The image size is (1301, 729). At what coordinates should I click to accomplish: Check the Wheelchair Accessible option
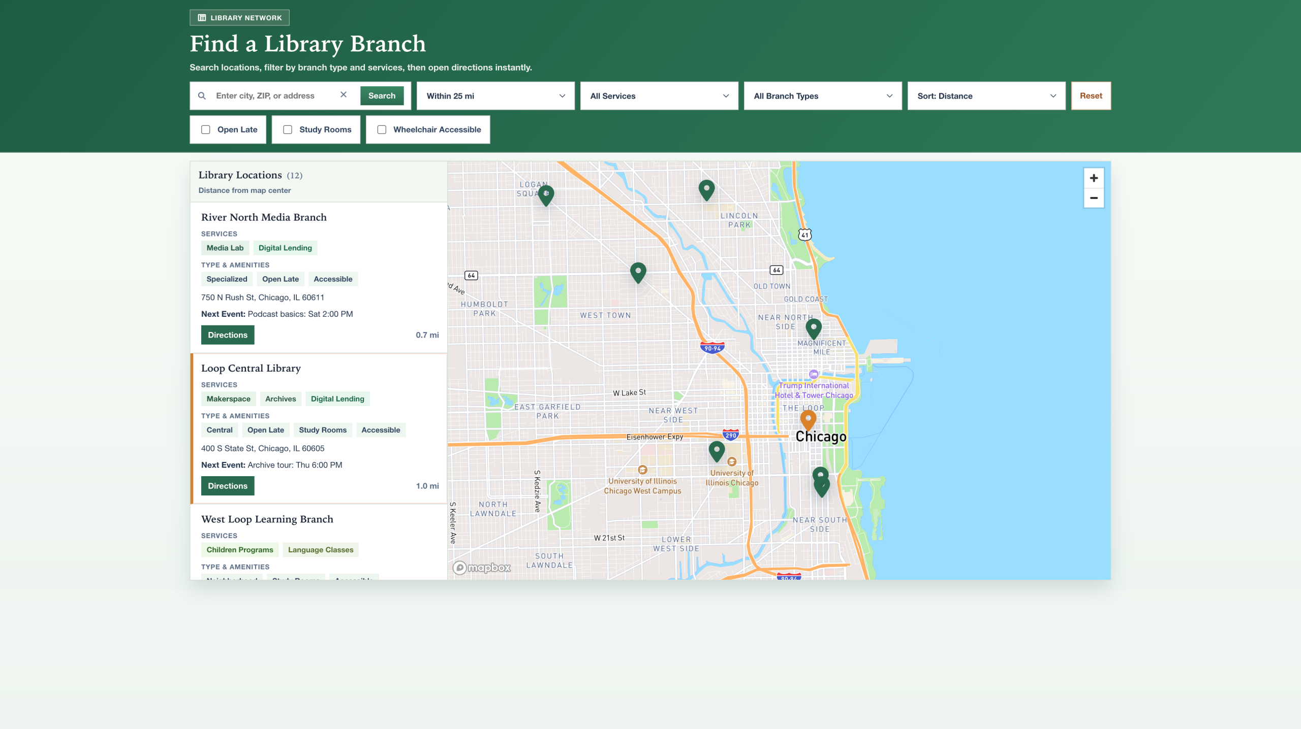382,129
